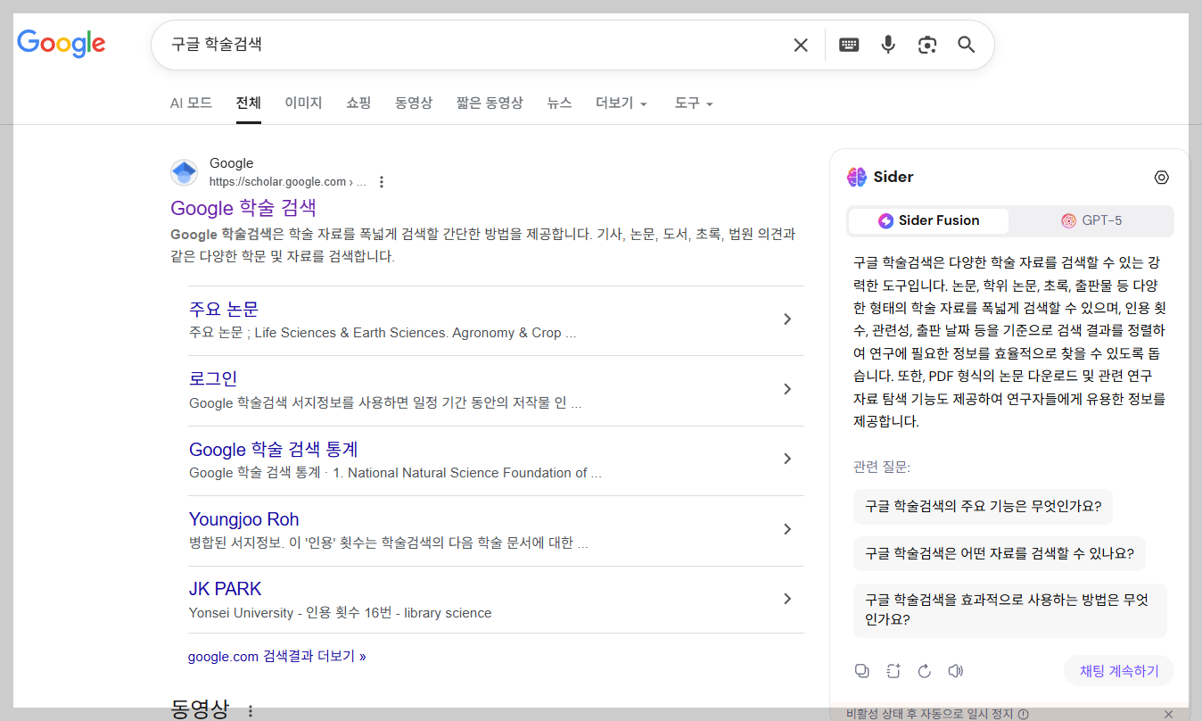The height and width of the screenshot is (721, 1202).
Task: Open the Google 학술 검색 result link
Action: click(x=243, y=208)
